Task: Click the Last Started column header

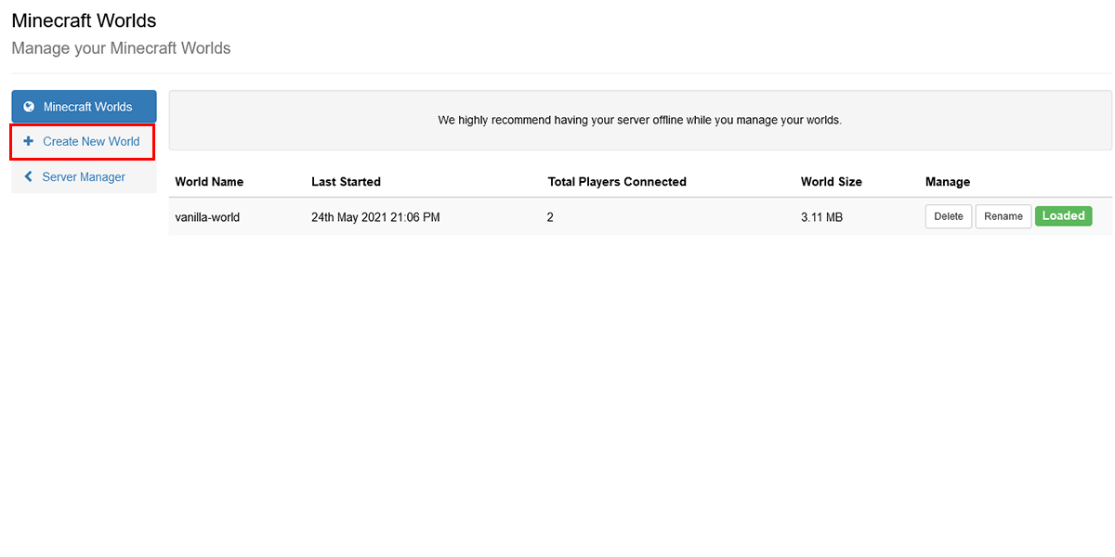Action: coord(346,182)
